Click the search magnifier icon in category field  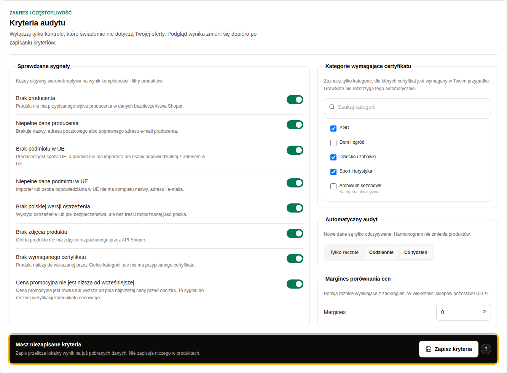tap(332, 107)
